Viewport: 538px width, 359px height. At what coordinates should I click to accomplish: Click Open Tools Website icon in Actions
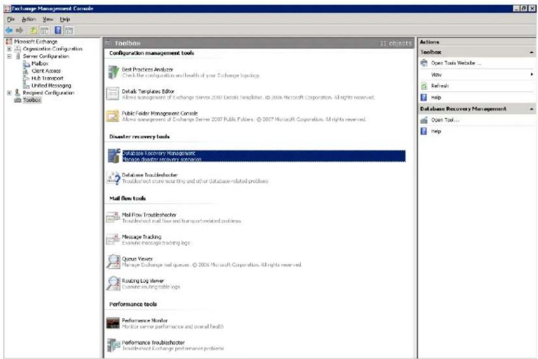pos(424,63)
